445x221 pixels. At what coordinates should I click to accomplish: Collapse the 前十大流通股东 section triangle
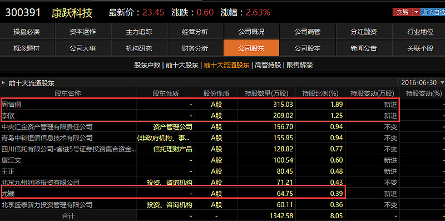click(x=3, y=83)
